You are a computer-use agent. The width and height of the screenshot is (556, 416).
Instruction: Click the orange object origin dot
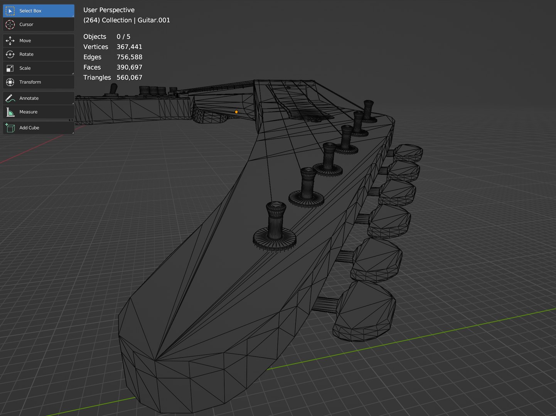click(x=236, y=112)
